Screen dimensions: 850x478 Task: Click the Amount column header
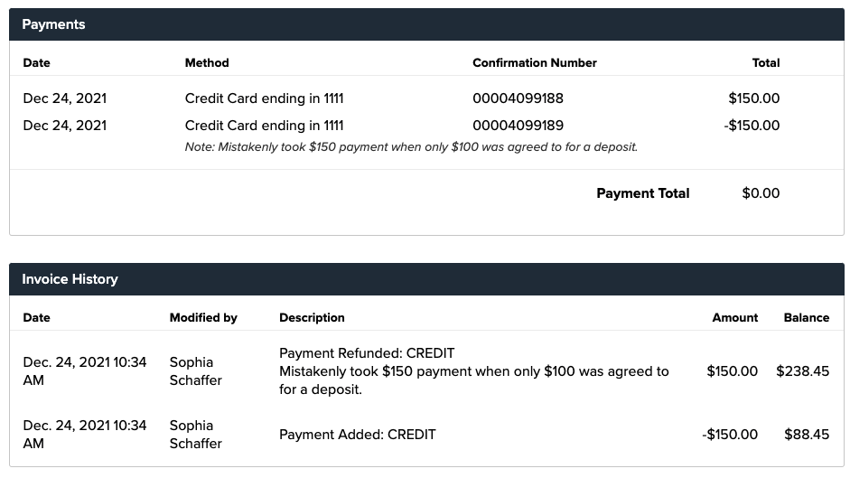pyautogui.click(x=734, y=318)
